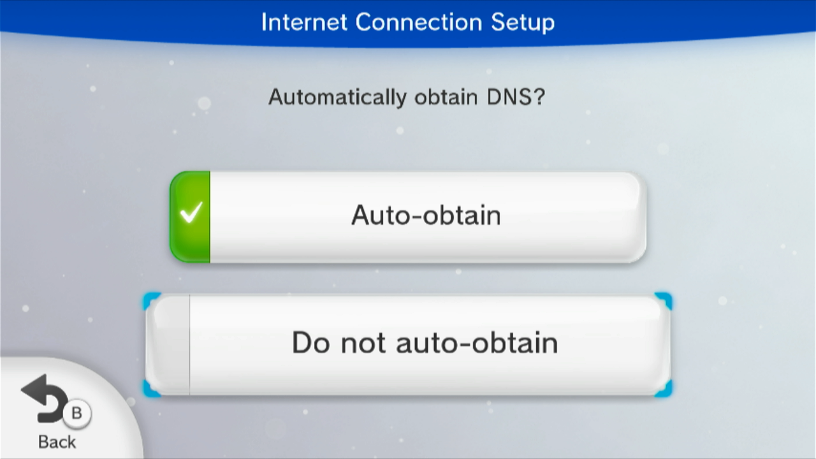Click the snowy background beside the title prompt

coord(669,99)
